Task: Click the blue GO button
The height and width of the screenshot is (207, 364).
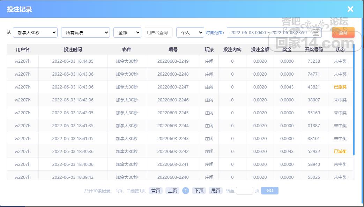Action: [270, 191]
